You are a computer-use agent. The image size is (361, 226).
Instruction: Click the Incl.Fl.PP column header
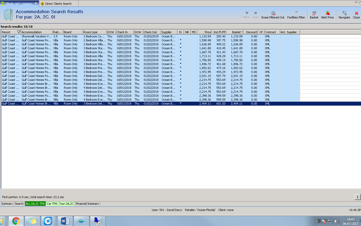pyautogui.click(x=219, y=32)
